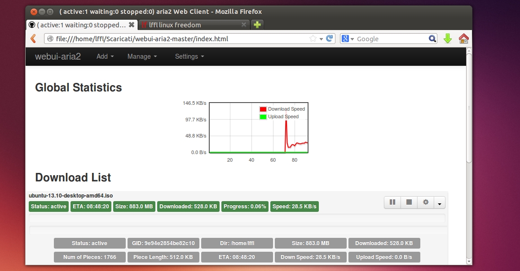Reload the page with refresh icon
Viewport: 520px width, 271px height.
pyautogui.click(x=329, y=39)
